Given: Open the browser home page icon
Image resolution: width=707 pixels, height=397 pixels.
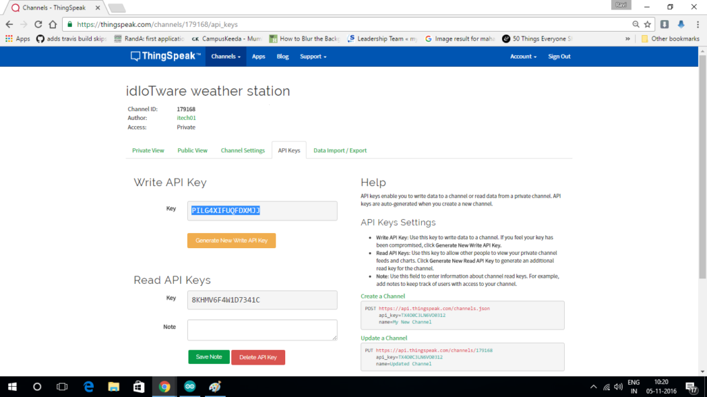Looking at the screenshot, I should click(52, 24).
